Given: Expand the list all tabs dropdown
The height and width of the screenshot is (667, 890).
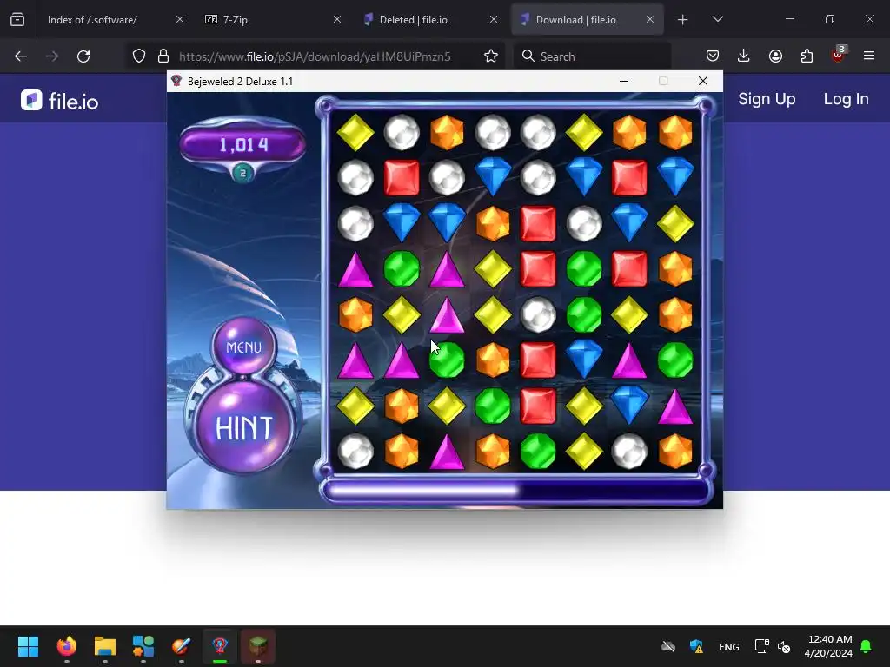Looking at the screenshot, I should [717, 19].
